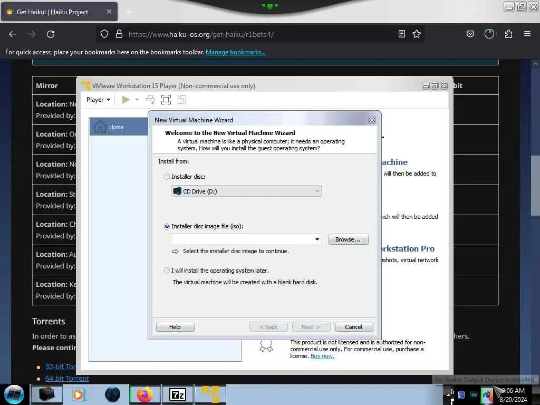Open the CD Drive (D:) dropdown
The image size is (540, 405).
tap(246, 191)
